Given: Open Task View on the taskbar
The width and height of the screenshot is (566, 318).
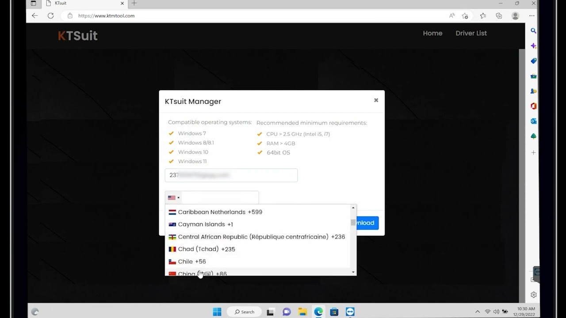Looking at the screenshot, I should pos(270,312).
